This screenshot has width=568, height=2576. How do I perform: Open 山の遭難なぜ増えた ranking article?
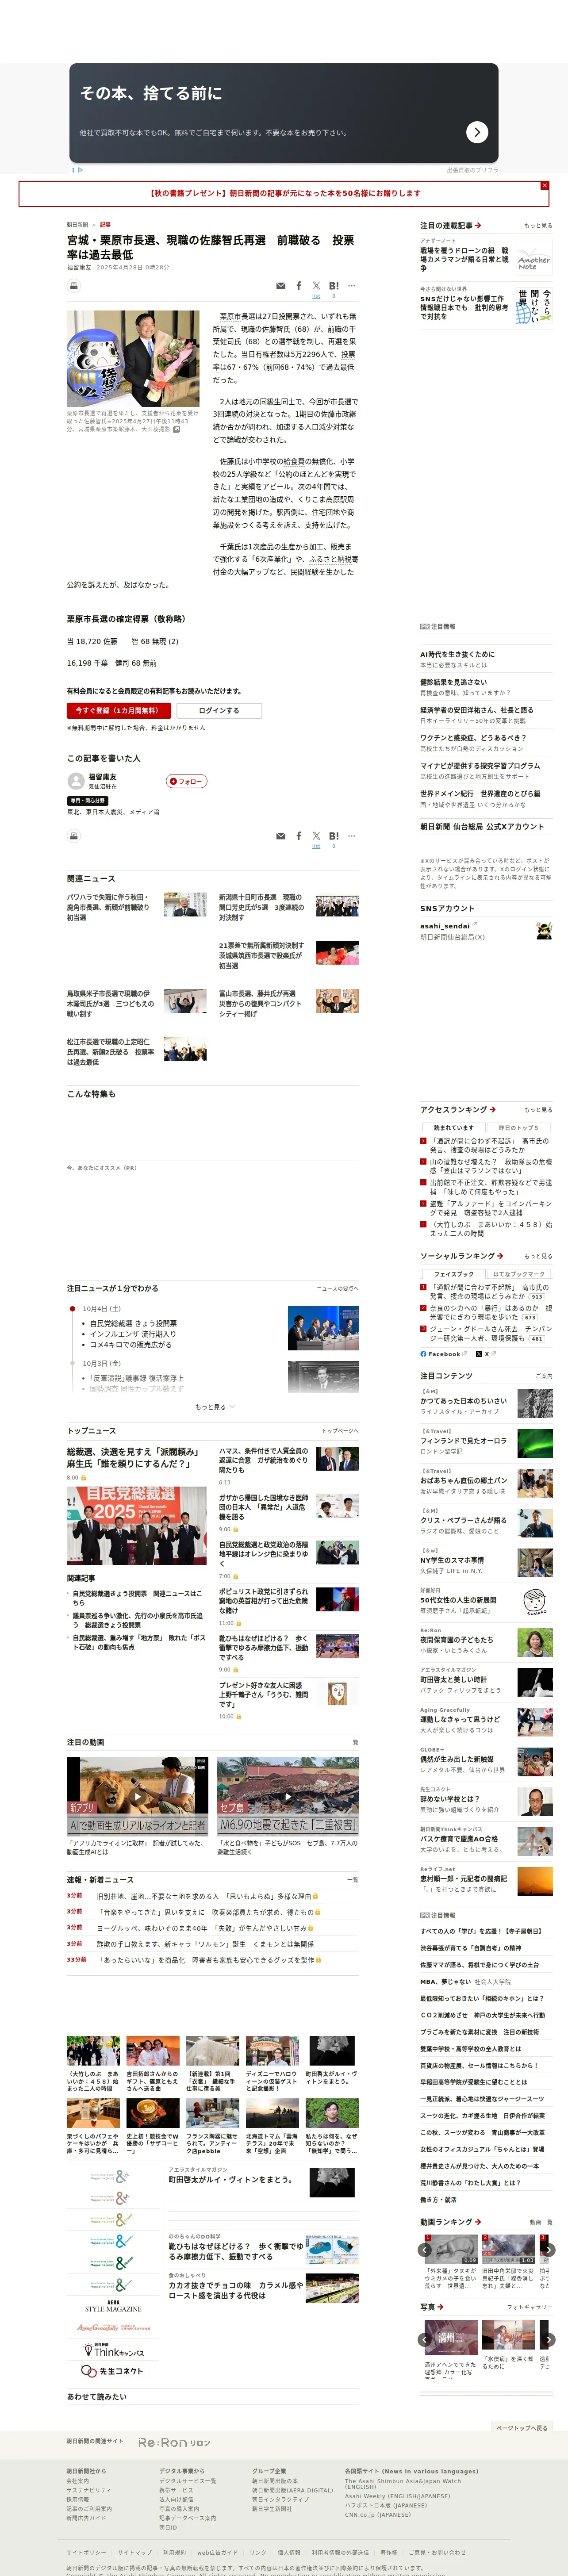click(490, 1166)
